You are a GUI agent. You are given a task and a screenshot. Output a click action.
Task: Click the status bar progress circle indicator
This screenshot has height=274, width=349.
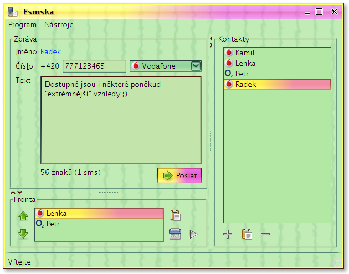337,262
